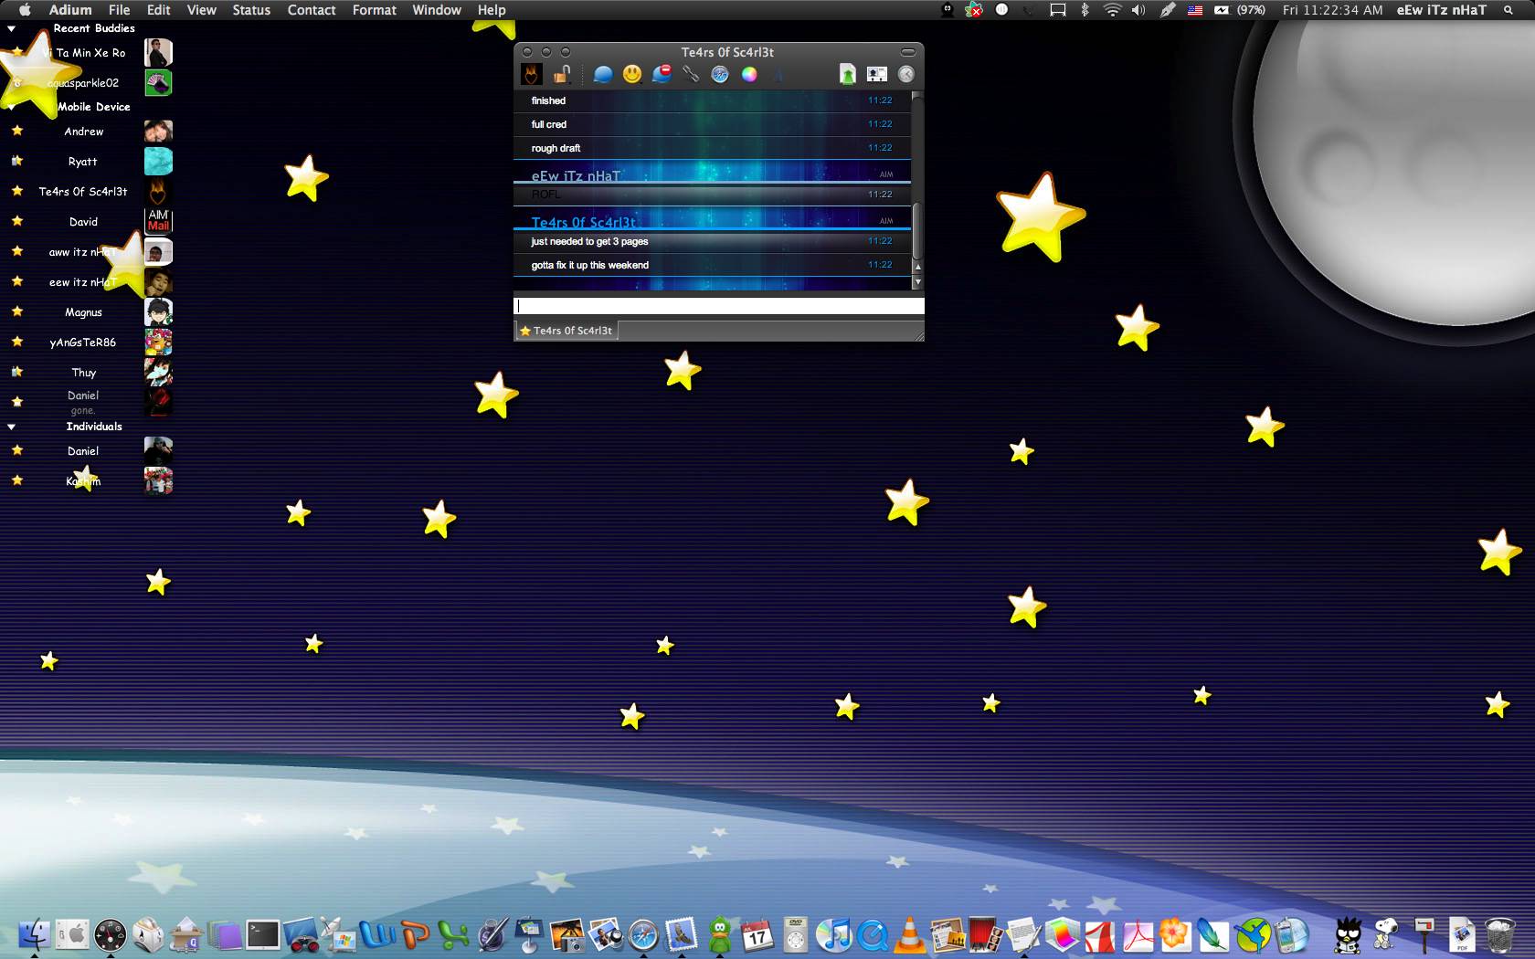Click the green arrow send file icon
Screen dimensions: 1535x959
[848, 75]
